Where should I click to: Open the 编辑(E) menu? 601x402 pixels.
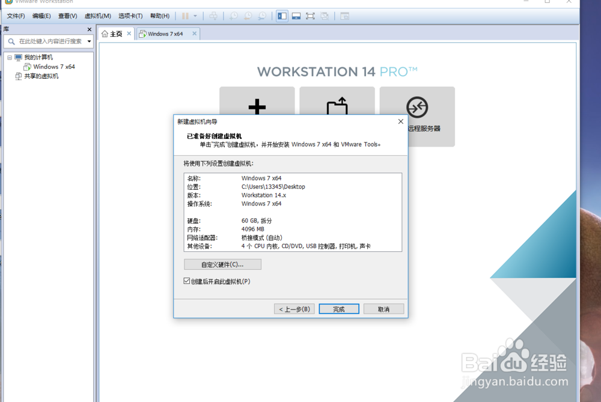tap(41, 16)
